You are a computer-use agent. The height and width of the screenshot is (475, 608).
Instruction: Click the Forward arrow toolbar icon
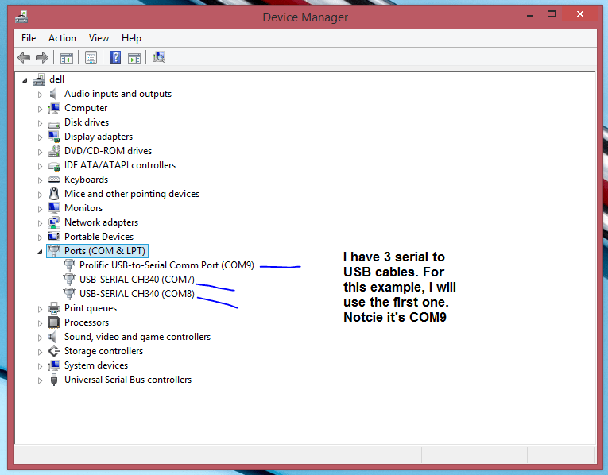tap(42, 58)
